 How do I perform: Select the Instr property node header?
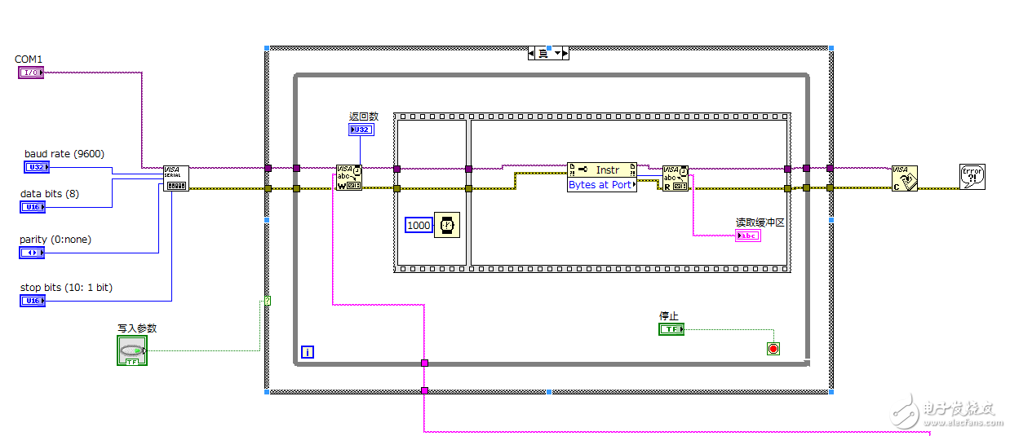coord(602,170)
